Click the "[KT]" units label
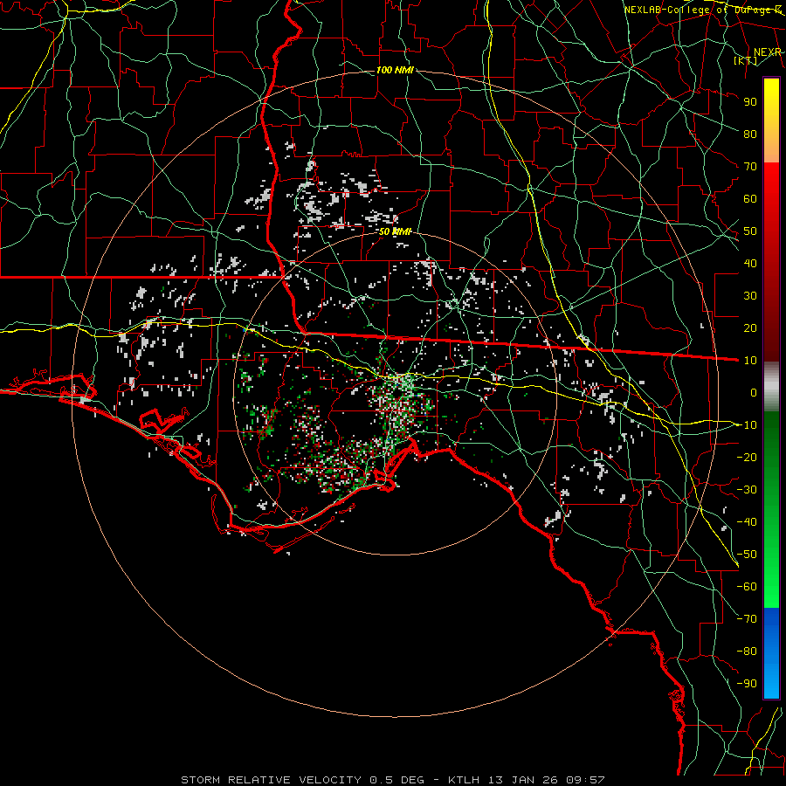Screen dimensions: 786x786 click(x=746, y=60)
